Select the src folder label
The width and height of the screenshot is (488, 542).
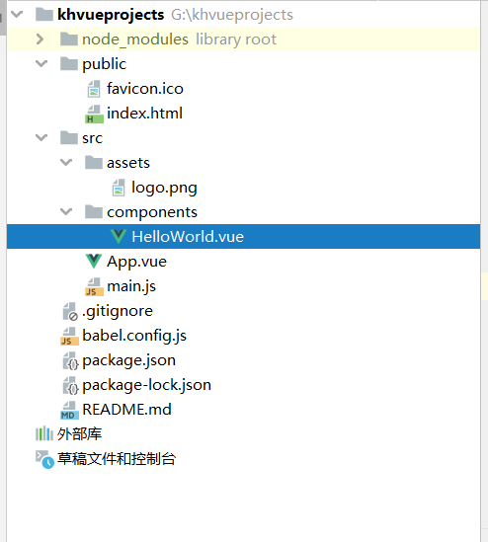92,138
